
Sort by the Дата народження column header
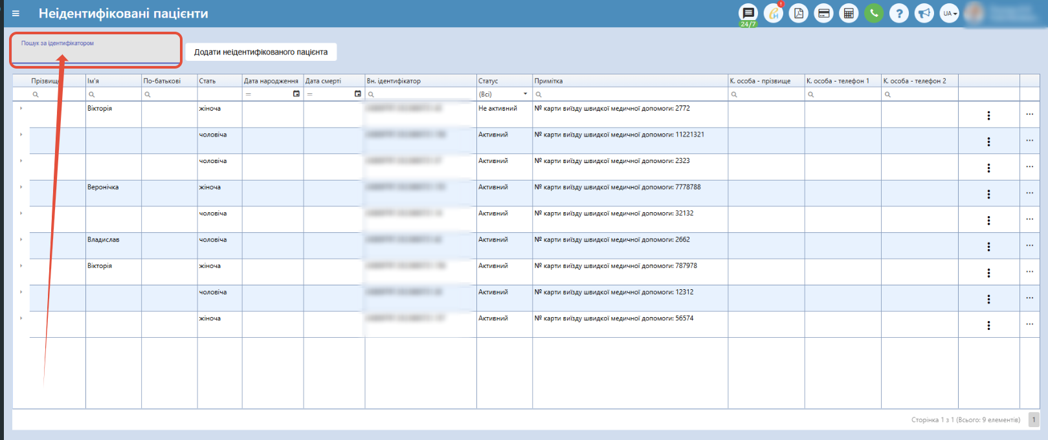click(x=273, y=81)
